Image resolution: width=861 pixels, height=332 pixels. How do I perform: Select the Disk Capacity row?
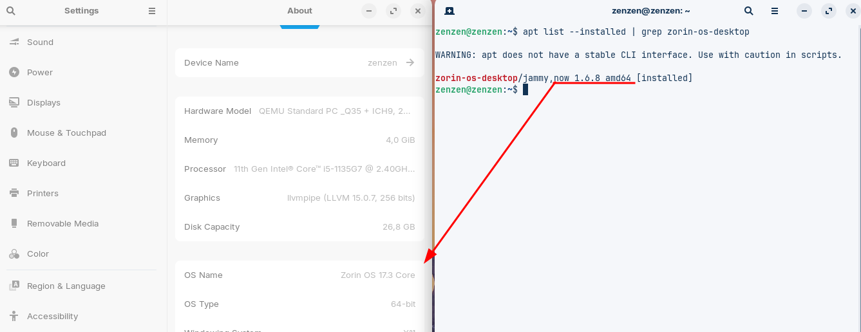(299, 226)
